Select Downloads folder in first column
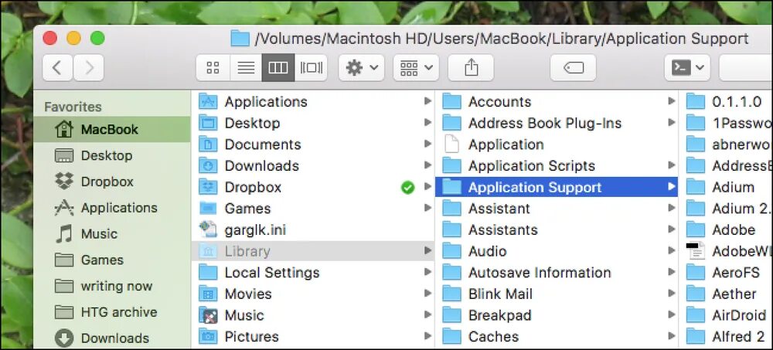 tap(313, 166)
